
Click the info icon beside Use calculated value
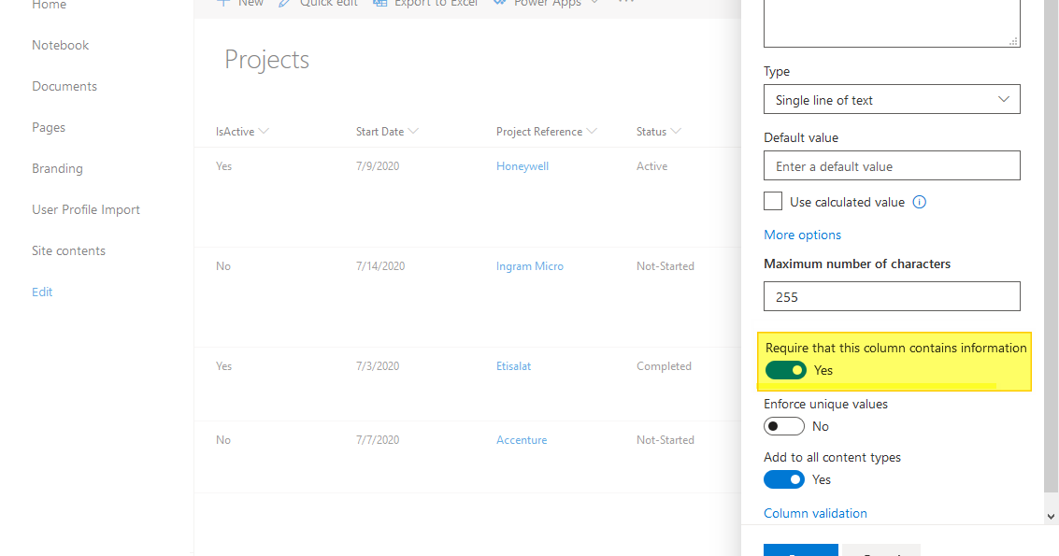click(919, 202)
